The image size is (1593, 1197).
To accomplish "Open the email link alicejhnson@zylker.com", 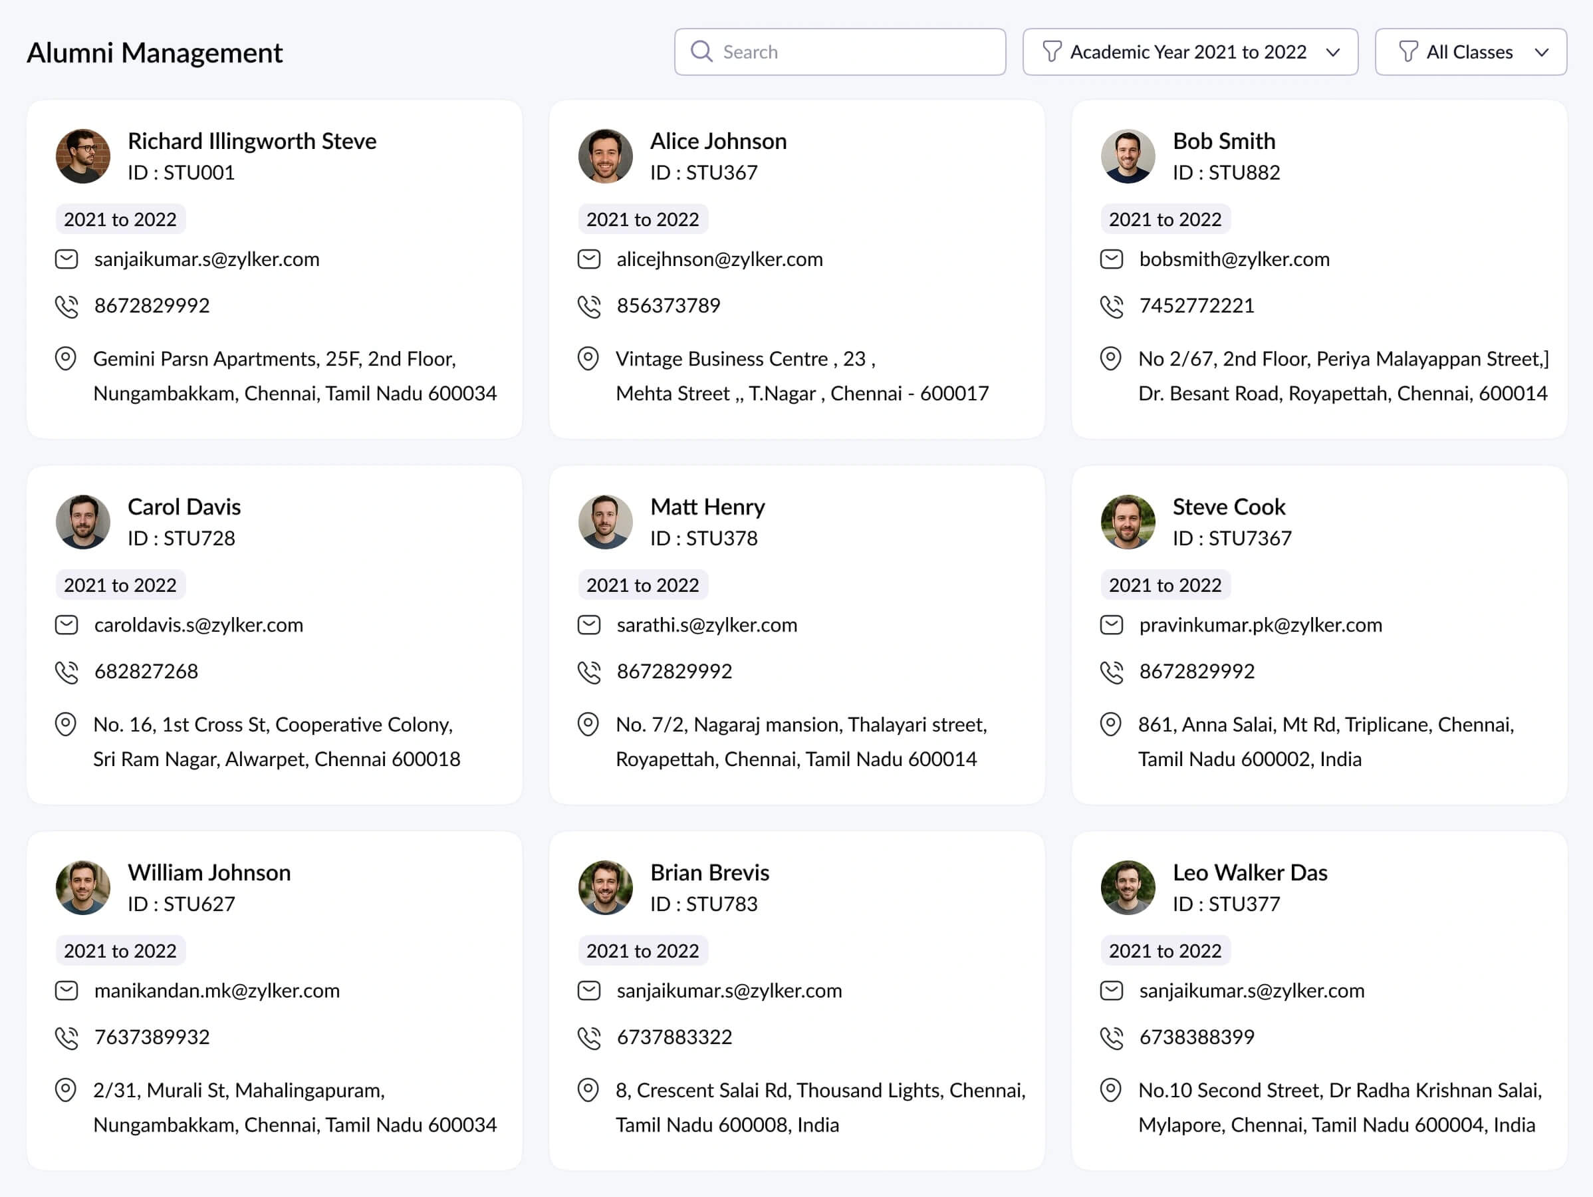I will point(719,259).
